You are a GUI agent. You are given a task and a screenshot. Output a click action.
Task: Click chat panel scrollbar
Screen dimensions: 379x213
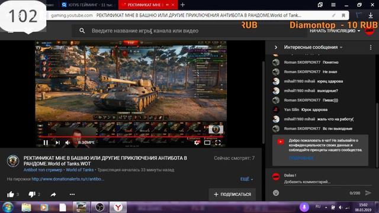[x=377, y=135]
